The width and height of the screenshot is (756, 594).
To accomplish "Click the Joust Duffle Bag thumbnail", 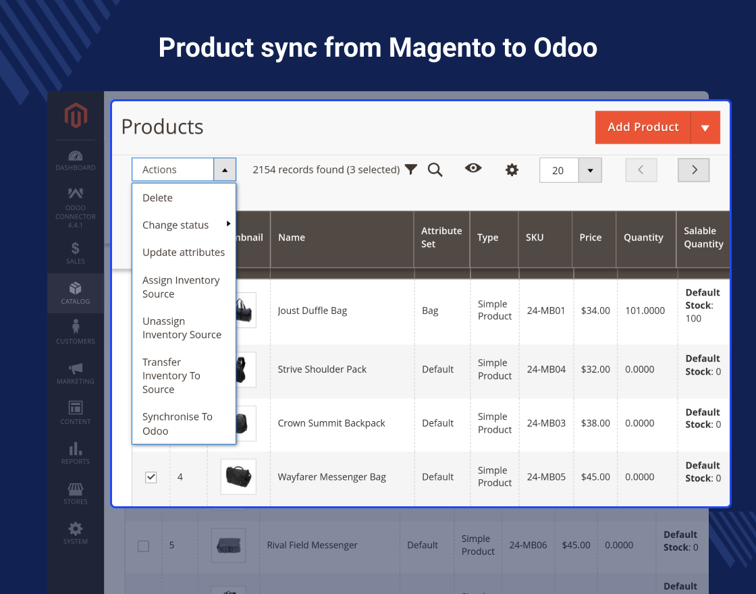I will (x=246, y=310).
